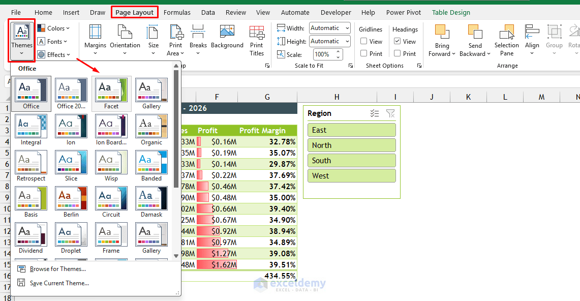Apply the Berlin theme
The height and width of the screenshot is (301, 580).
coord(71,202)
